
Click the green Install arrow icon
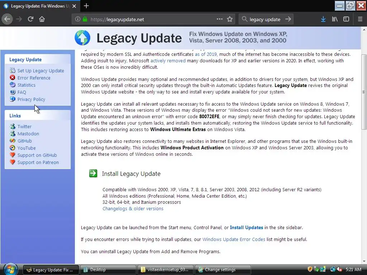pyautogui.click(x=93, y=174)
